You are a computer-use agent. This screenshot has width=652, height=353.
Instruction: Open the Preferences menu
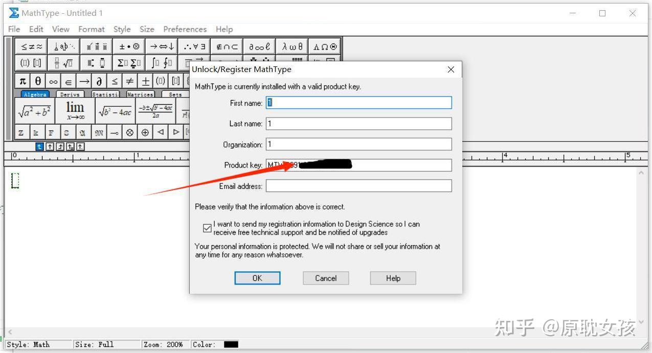click(x=185, y=29)
